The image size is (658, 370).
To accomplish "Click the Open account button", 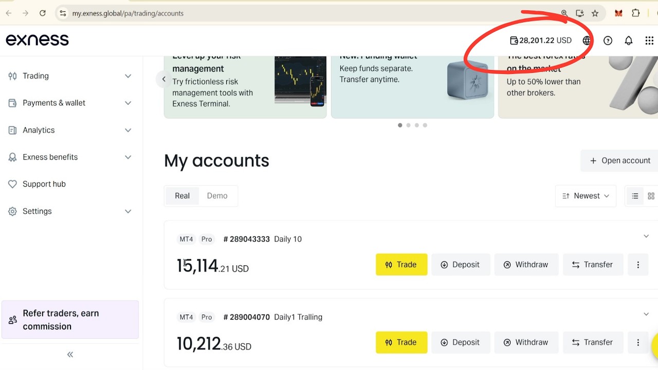I will [x=619, y=161].
